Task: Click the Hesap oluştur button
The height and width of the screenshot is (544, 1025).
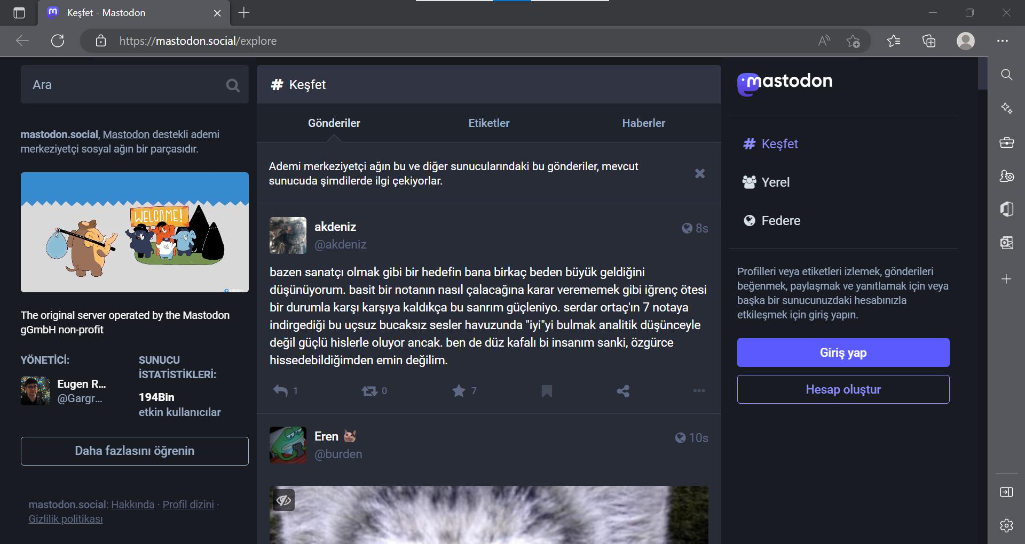Action: [843, 389]
